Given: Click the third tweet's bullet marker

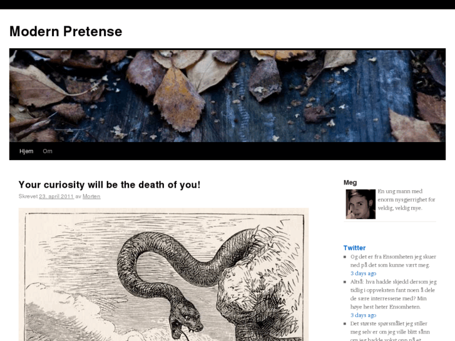Looking at the screenshot, I should tap(345, 323).
